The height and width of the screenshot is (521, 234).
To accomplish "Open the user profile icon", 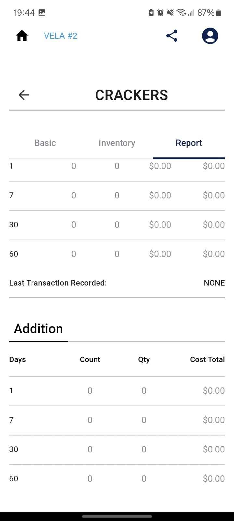I will (210, 36).
